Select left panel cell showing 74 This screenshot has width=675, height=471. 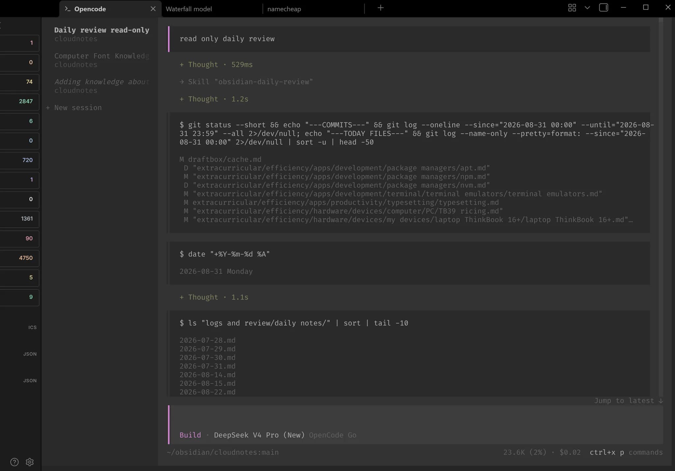tap(20, 82)
